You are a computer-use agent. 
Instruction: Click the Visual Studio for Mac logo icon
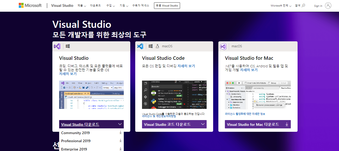[x=223, y=46]
